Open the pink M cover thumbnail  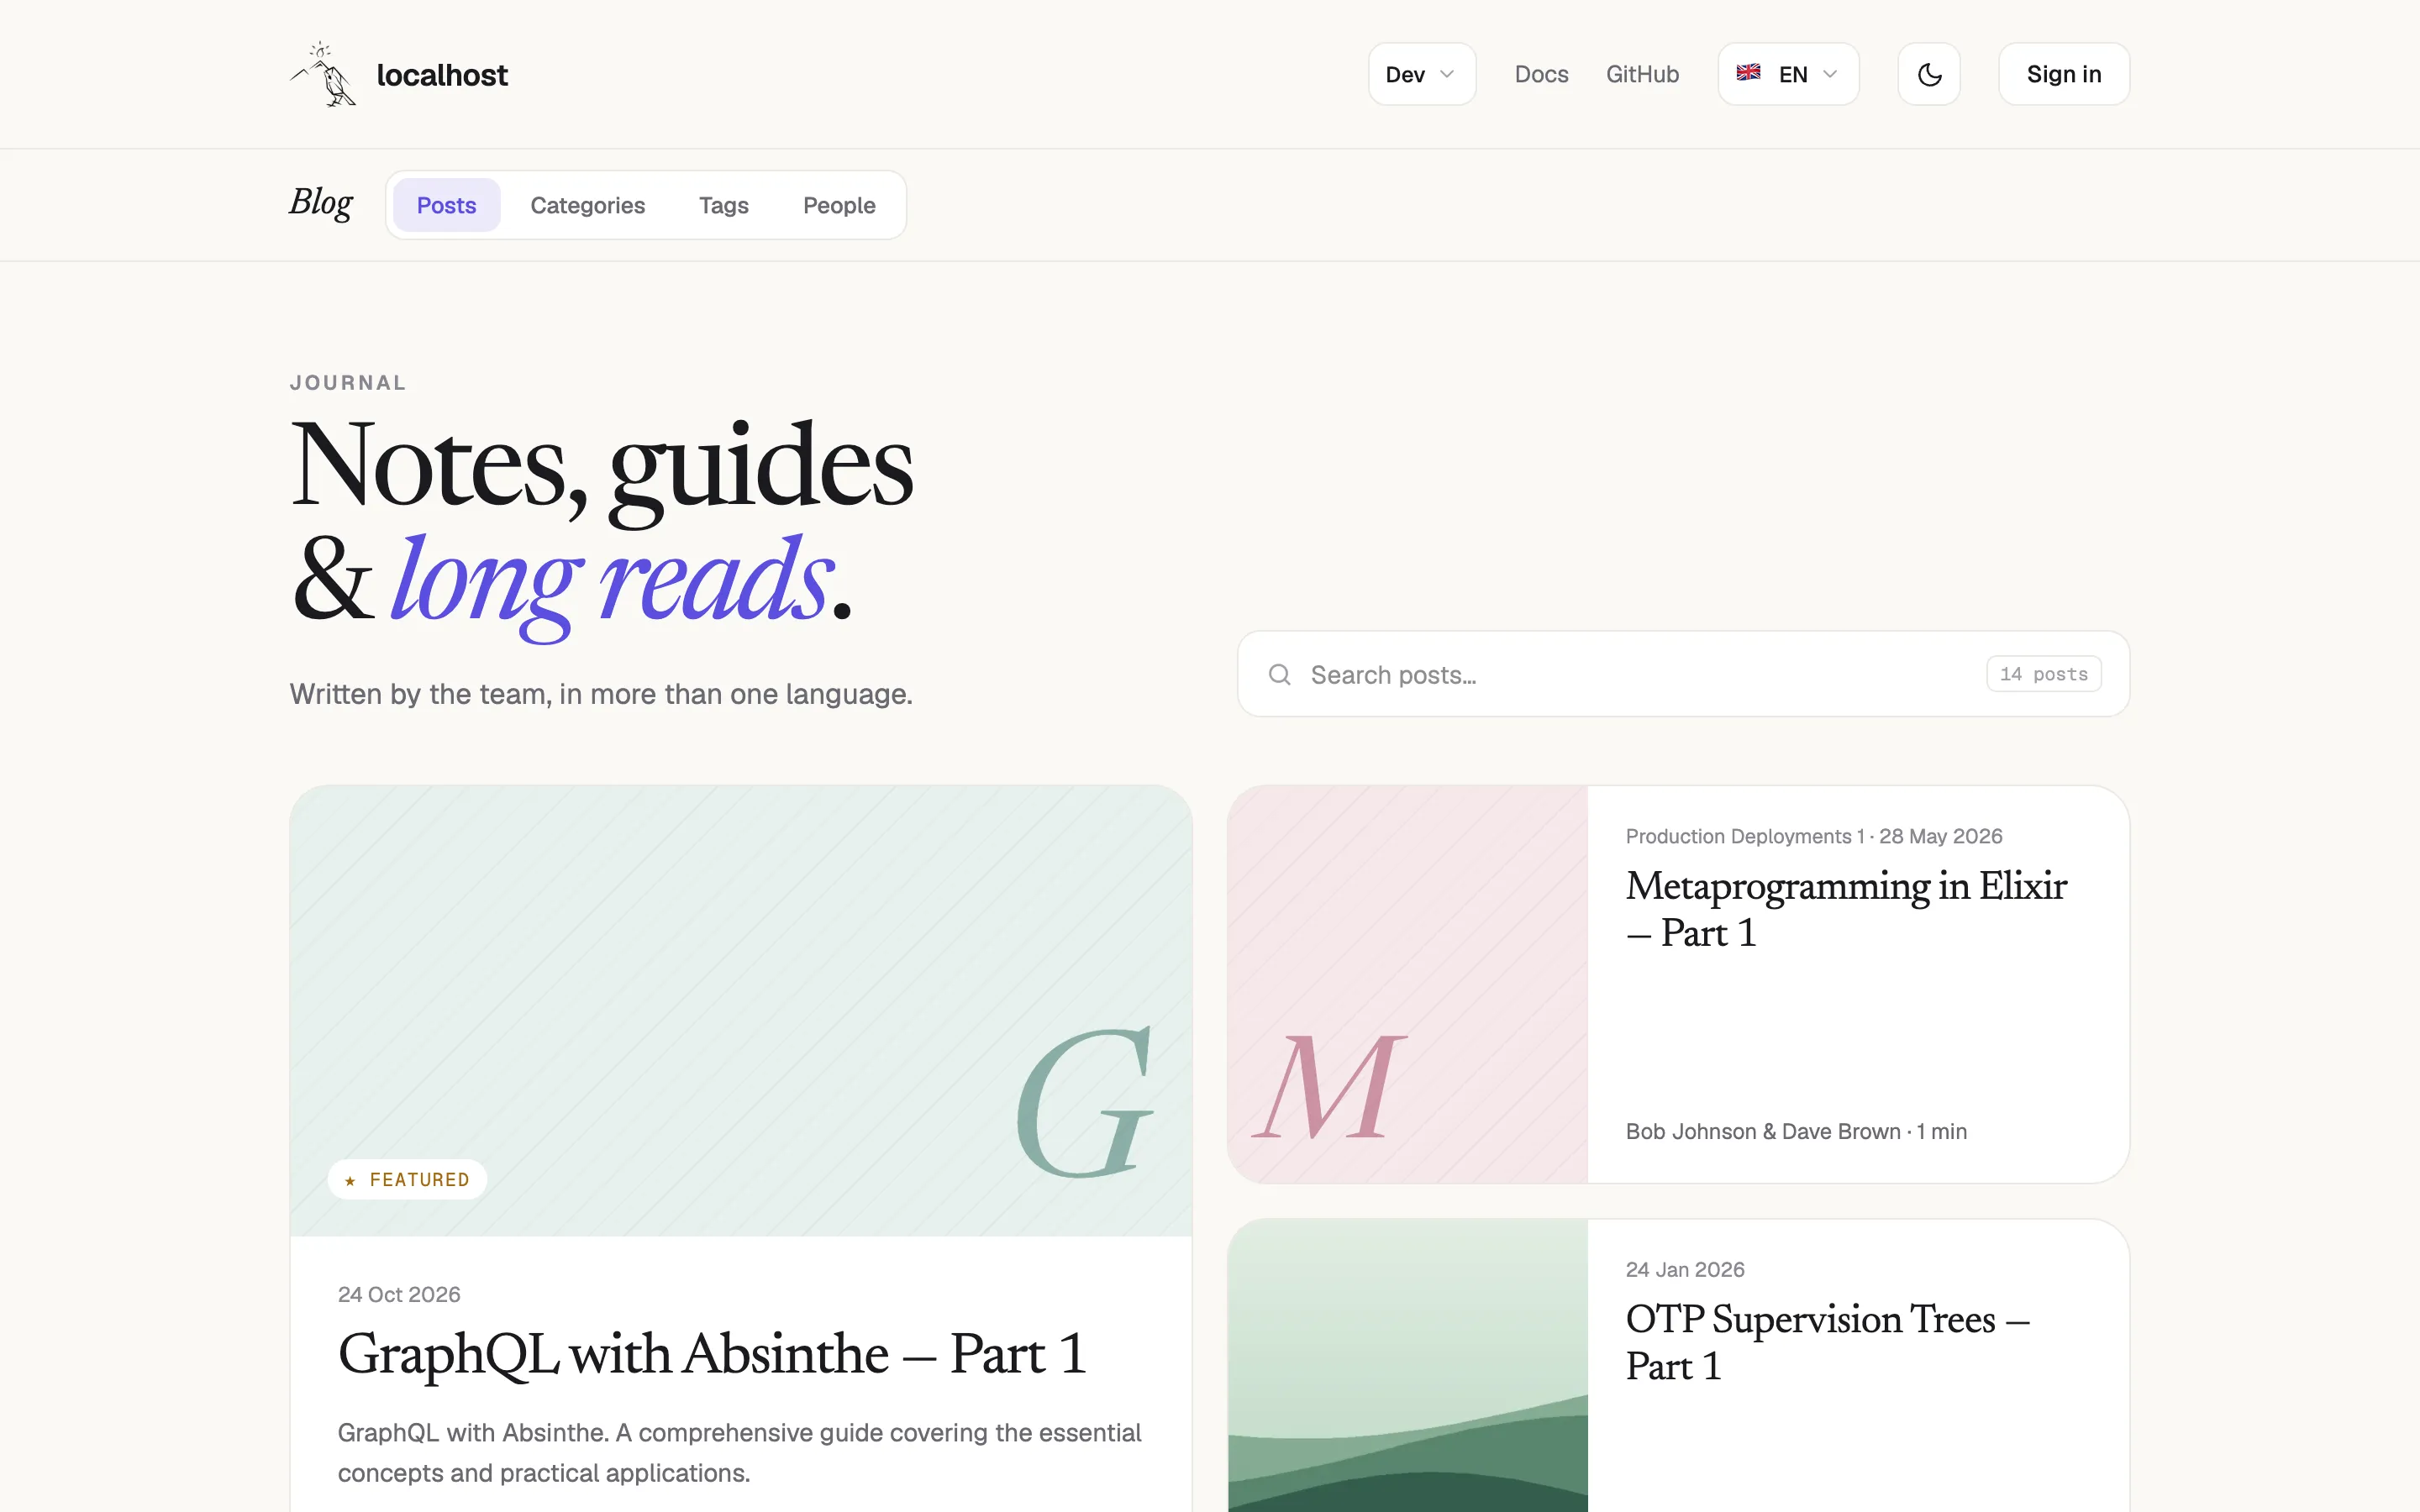[x=1408, y=984]
